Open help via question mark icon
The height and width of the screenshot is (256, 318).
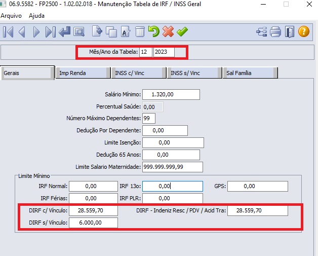(304, 32)
